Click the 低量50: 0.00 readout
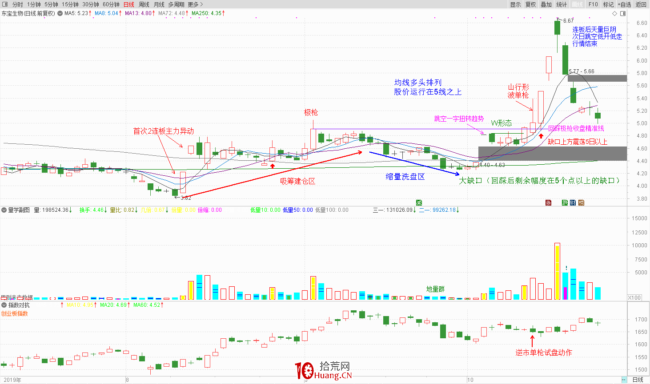The height and width of the screenshot is (384, 650). pos(298,210)
